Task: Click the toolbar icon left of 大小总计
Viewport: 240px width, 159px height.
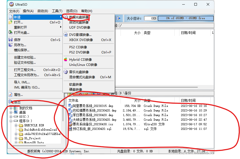Action: 118,18
